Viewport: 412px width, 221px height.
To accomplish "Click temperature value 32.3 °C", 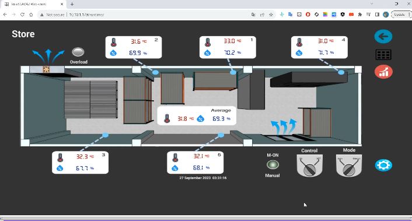I will pyautogui.click(x=85, y=157).
